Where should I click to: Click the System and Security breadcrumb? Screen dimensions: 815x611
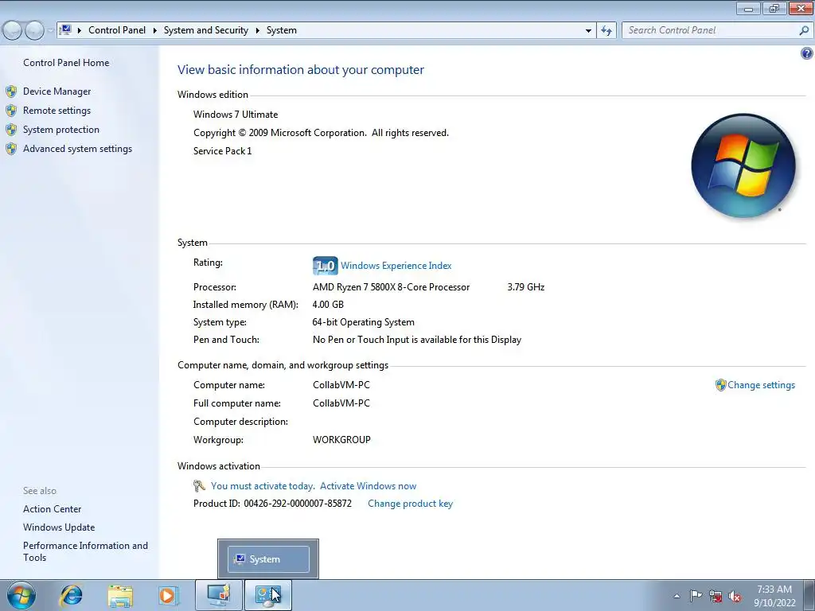coord(206,30)
